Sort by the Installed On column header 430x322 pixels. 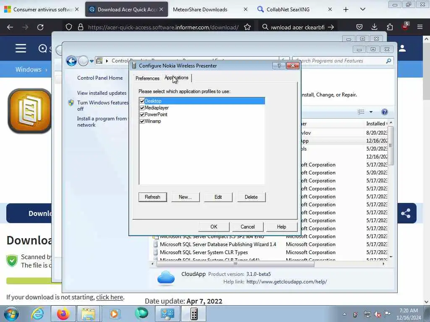point(377,124)
